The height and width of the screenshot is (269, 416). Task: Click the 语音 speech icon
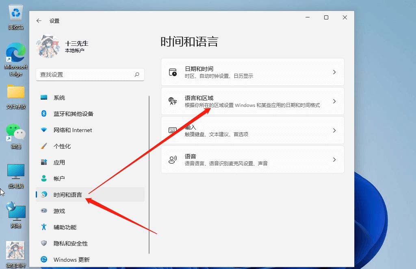173,160
